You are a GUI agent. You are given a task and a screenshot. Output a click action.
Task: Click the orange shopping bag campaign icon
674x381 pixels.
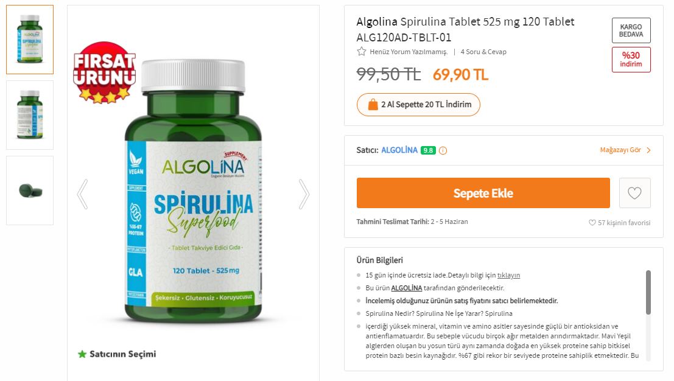coord(373,104)
